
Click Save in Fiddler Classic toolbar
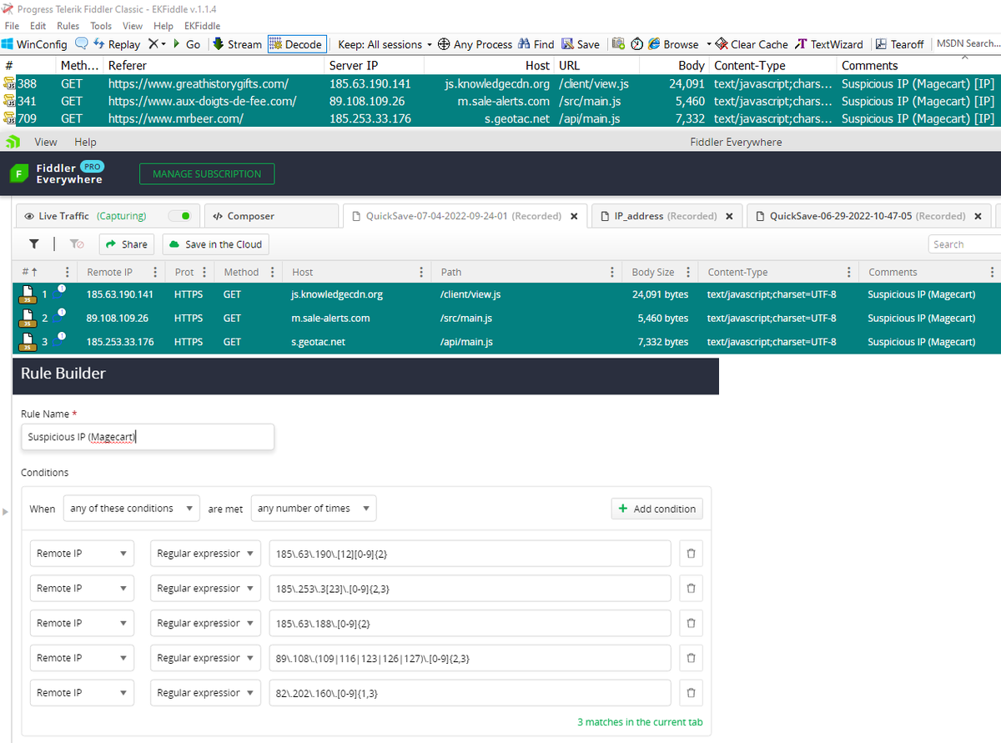pos(581,44)
